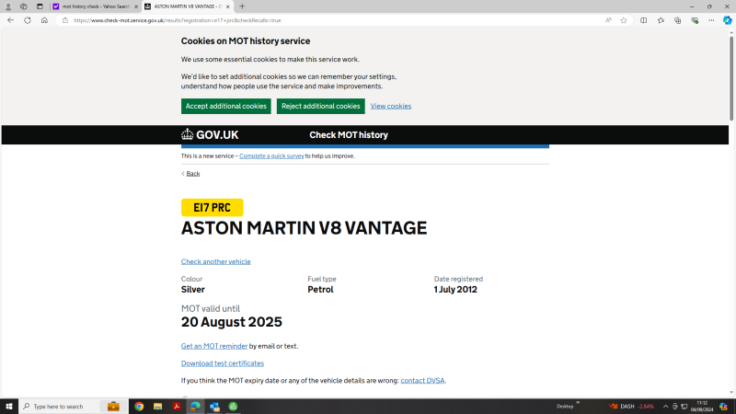Open the Desktop toolbar chevron
Viewport: 736px width, 414px height.
point(578,403)
